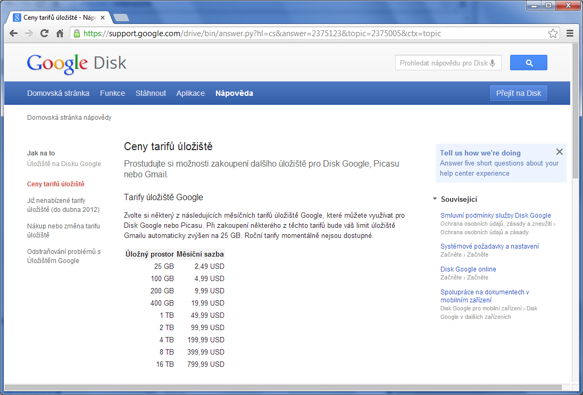Select the Nápověda navigation item

(x=234, y=93)
